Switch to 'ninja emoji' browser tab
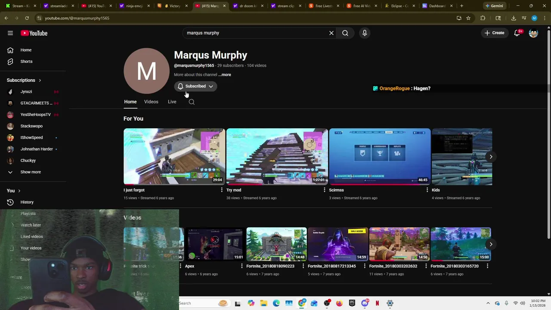Screen dimensions: 551x310 click(135, 6)
